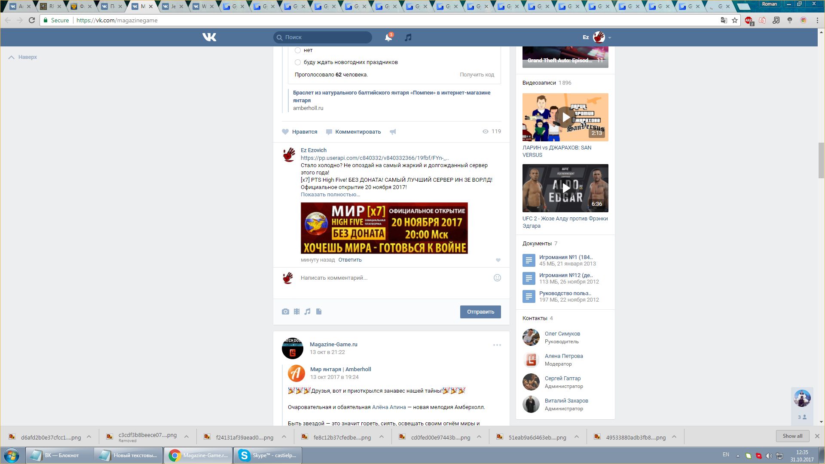This screenshot has height=464, width=825.
Task: Switch to Skype taskbar item
Action: [268, 455]
